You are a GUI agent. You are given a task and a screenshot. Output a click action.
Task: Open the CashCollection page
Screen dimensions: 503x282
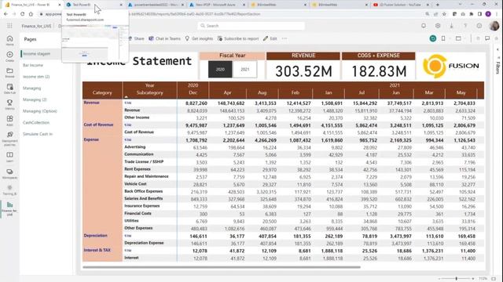tap(36, 122)
